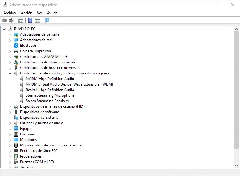Click the Puertos (COM y LPT) icon
The image size is (240, 176).
tap(16, 162)
